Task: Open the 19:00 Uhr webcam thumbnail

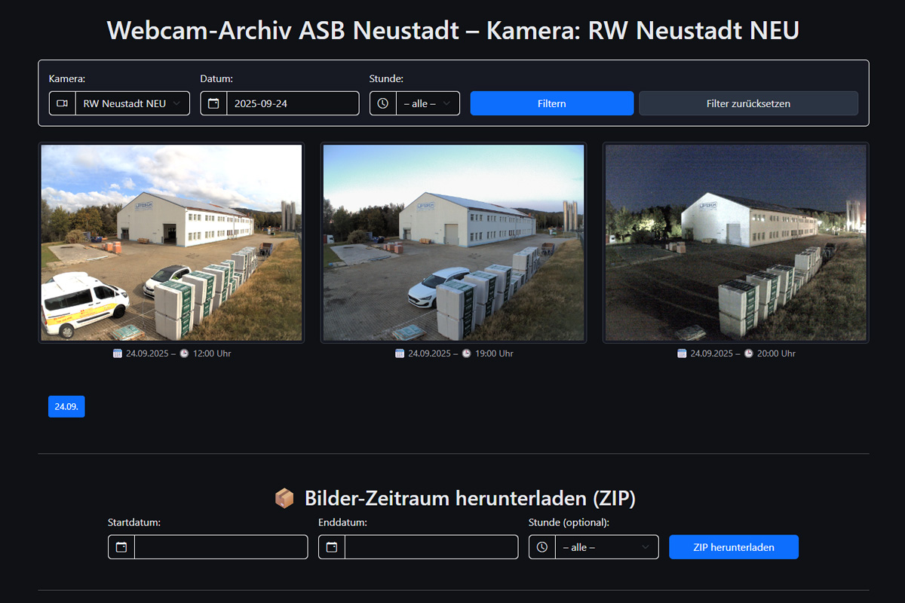Action: click(453, 243)
